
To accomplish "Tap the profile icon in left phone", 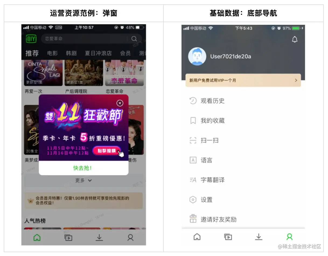I will pos(131,237).
